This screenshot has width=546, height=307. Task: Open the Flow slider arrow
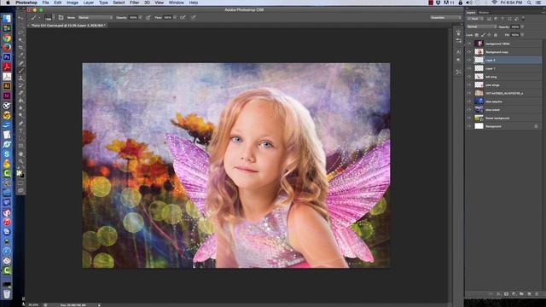(x=174, y=17)
